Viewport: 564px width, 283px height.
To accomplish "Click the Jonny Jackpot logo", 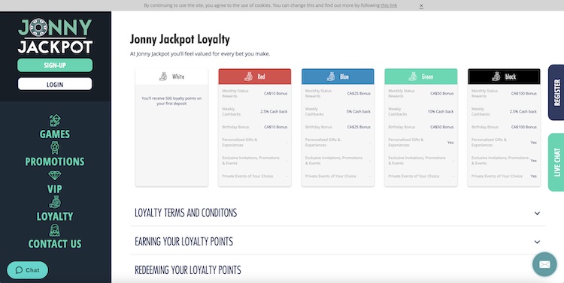I will coord(55,36).
